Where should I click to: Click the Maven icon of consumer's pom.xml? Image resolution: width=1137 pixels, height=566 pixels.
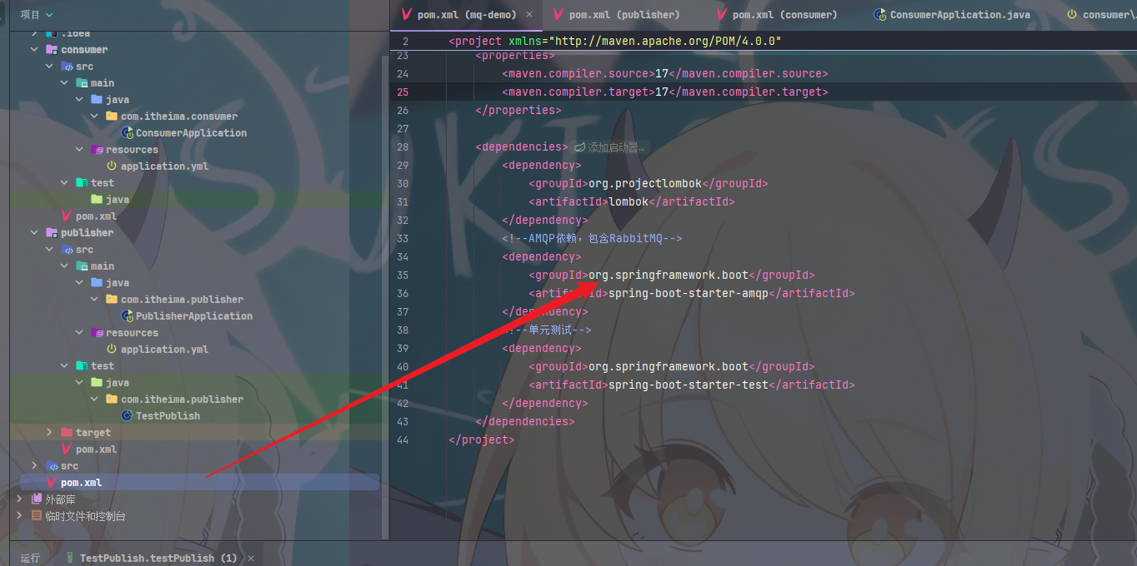(x=67, y=216)
